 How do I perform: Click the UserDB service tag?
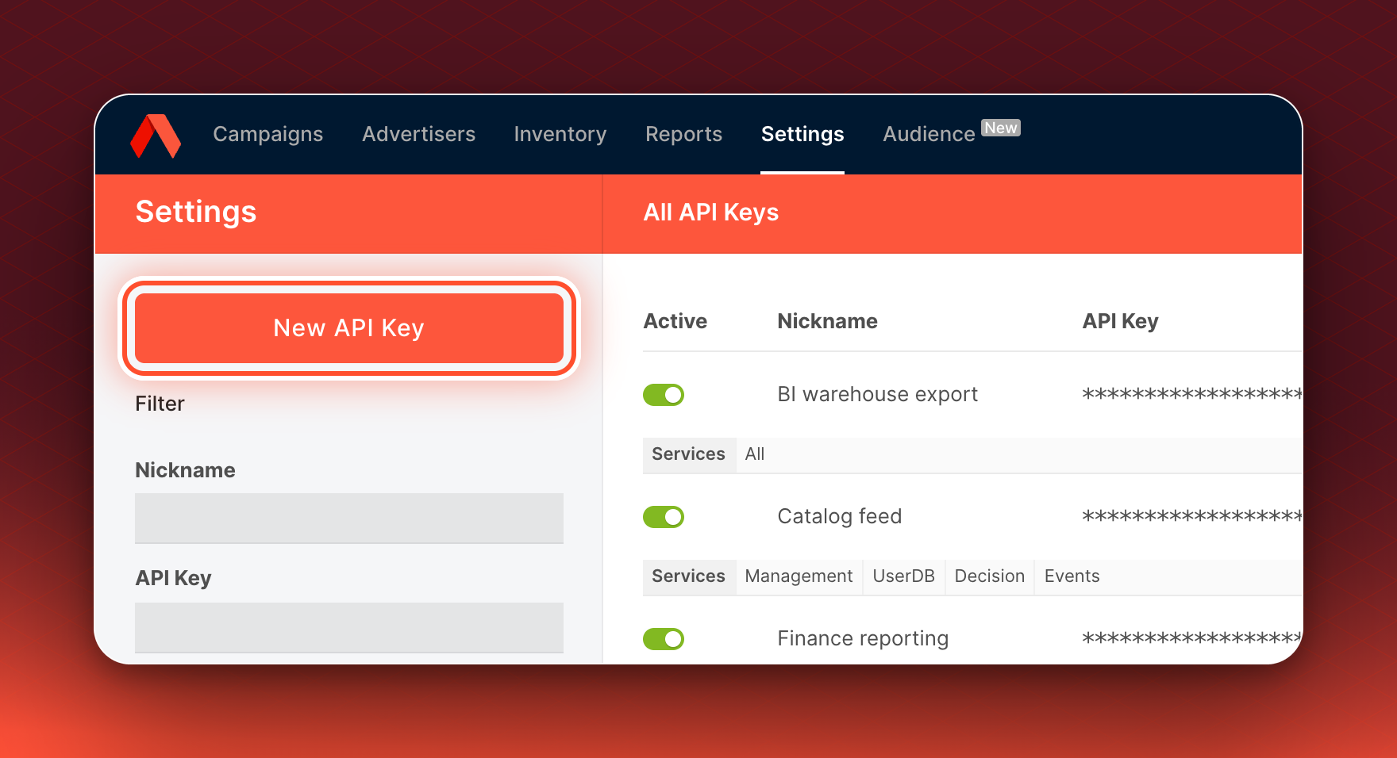(904, 576)
